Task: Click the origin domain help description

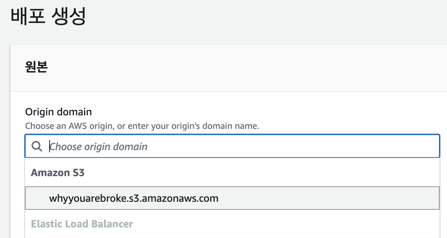Action: (142, 126)
